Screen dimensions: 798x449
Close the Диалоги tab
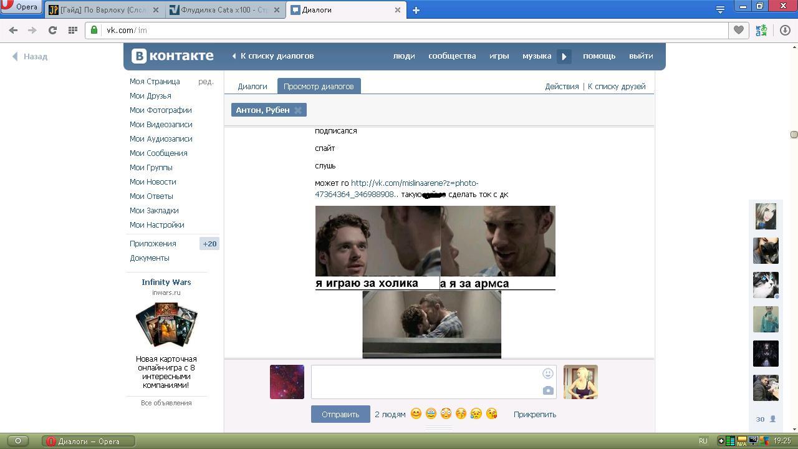398,10
